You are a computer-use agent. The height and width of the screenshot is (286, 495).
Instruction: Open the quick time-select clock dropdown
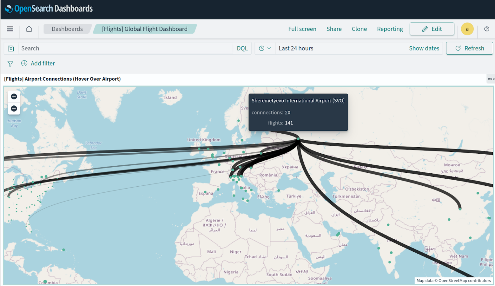(265, 48)
